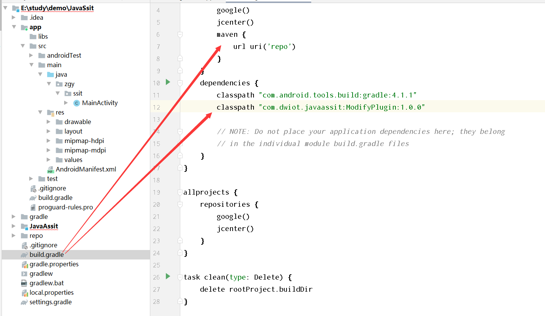This screenshot has width=545, height=316.
Task: Expand the layout folder arrow
Action: (x=49, y=131)
